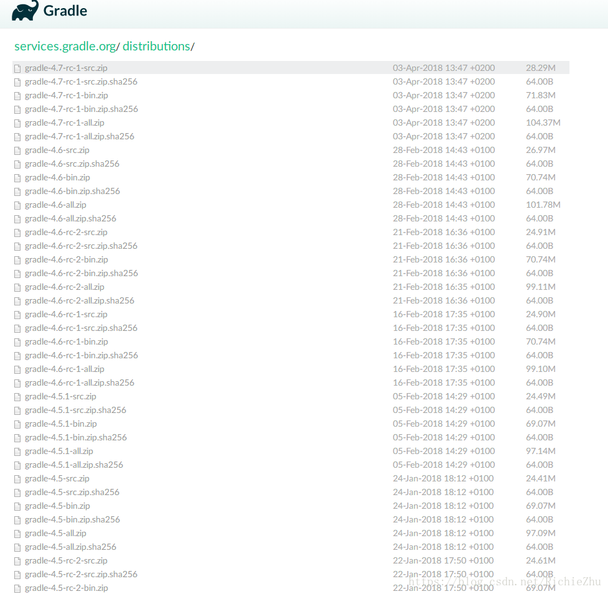Download gradle-4.6-rc-2-src.zip
Screen dimensions: 608x594
click(66, 232)
